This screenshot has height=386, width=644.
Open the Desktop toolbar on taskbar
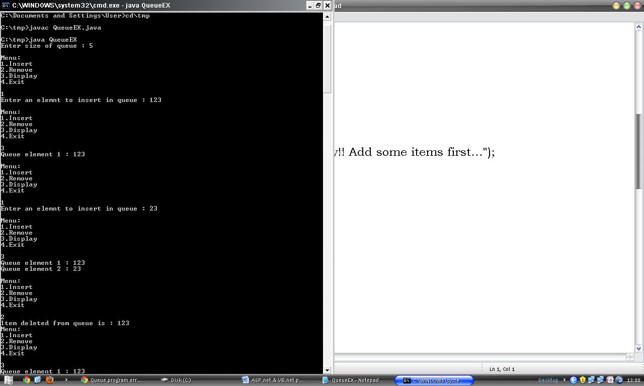(548, 380)
